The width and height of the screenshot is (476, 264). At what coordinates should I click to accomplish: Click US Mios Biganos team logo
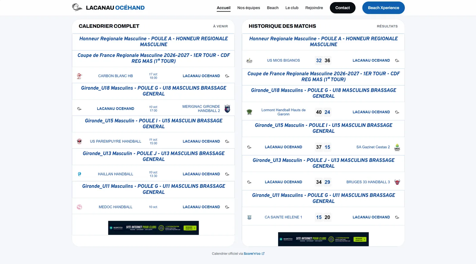[249, 60]
